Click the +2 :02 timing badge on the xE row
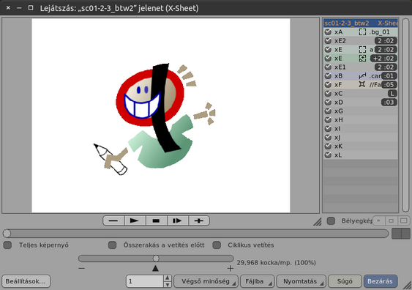This screenshot has height=290, width=412. point(384,59)
